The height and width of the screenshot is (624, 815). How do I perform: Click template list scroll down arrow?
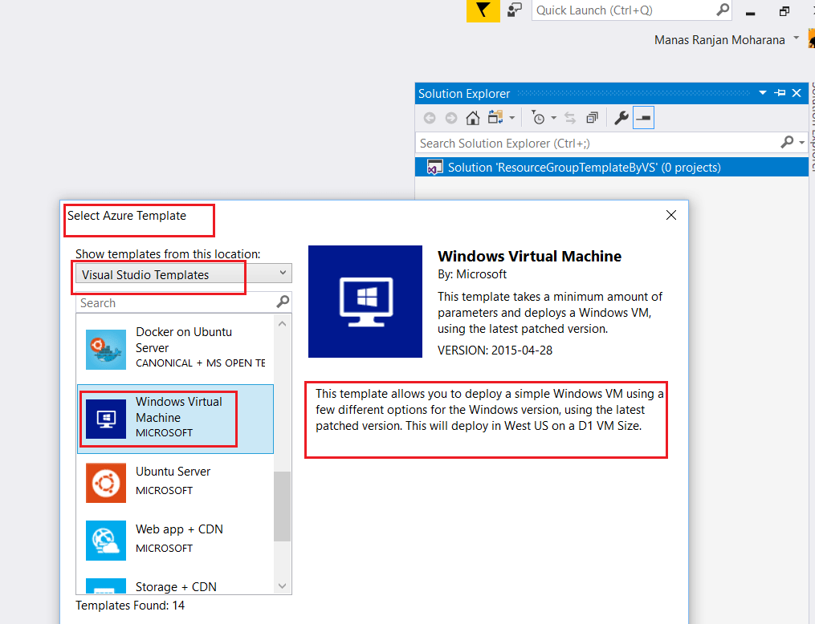282,586
